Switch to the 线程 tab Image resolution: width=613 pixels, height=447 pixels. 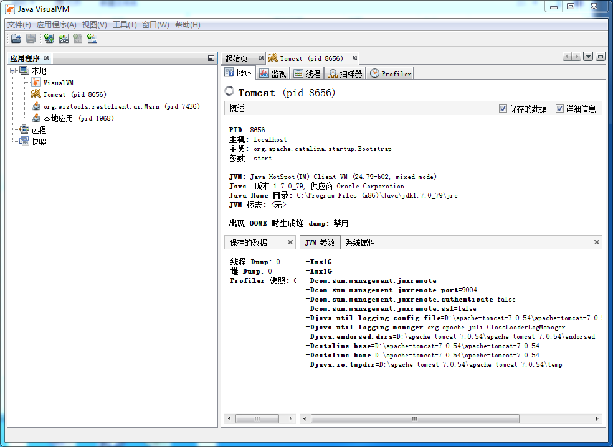pos(307,73)
